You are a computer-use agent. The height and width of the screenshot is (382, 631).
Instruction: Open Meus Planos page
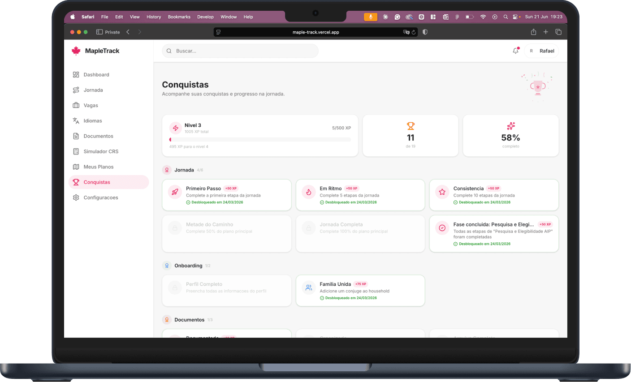108,167
